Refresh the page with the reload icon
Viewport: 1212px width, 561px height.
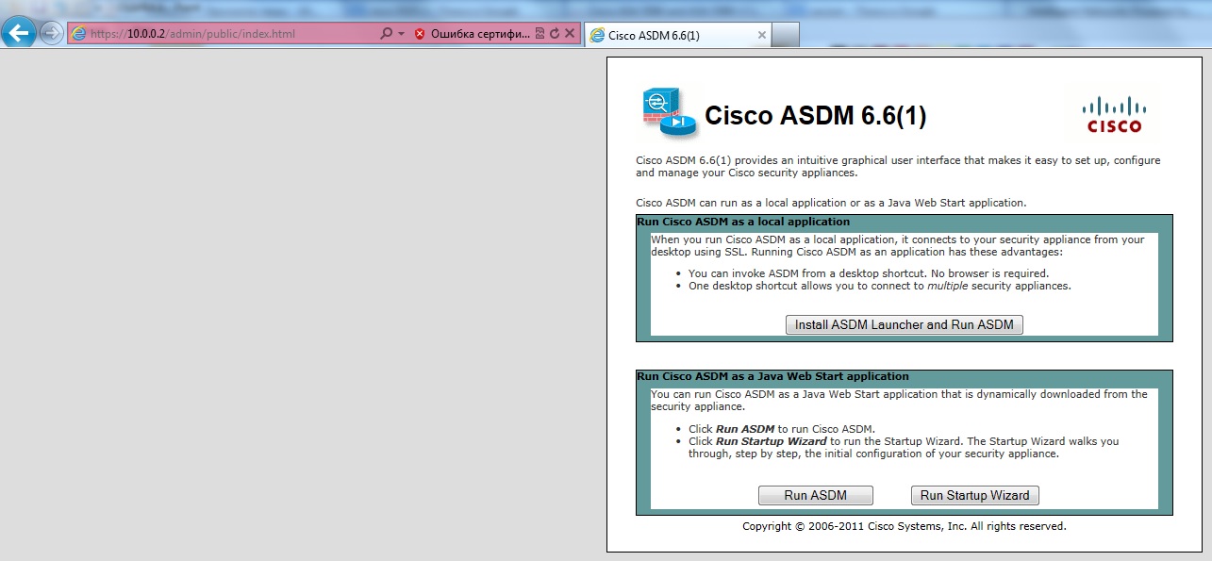pos(555,34)
